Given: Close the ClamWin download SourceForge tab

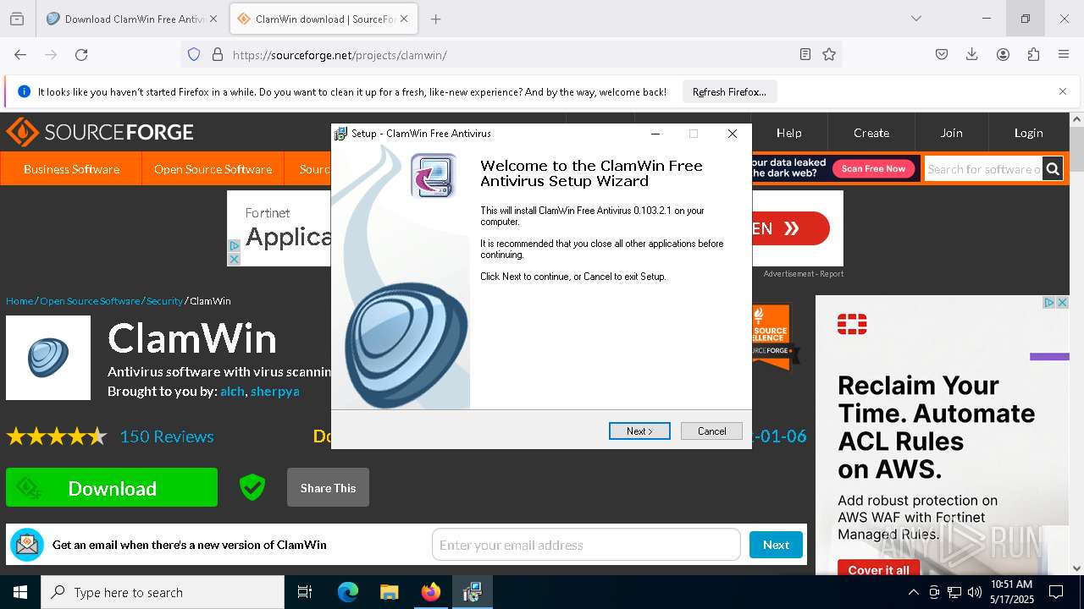Looking at the screenshot, I should [x=404, y=19].
